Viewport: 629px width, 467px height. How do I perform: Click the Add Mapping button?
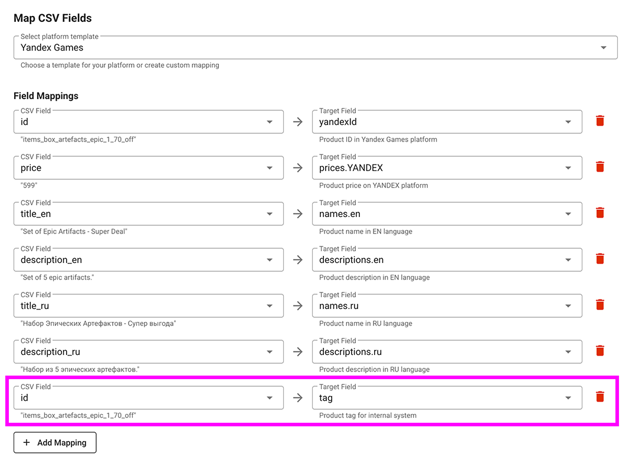pyautogui.click(x=55, y=443)
